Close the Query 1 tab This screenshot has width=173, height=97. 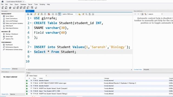33,11
